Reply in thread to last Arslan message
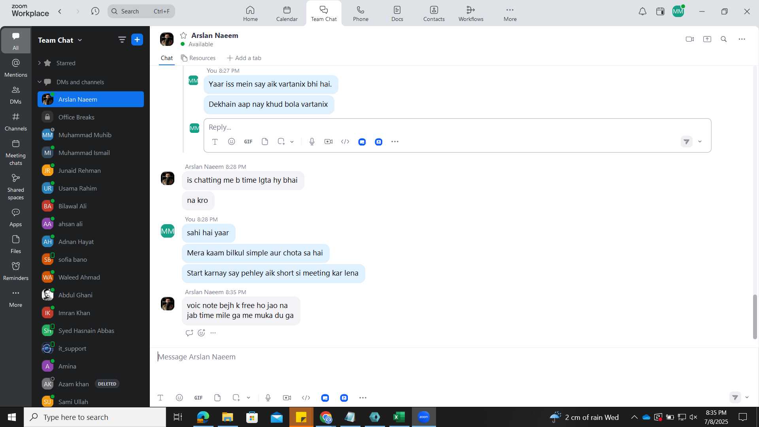Viewport: 759px width, 427px height. (189, 333)
